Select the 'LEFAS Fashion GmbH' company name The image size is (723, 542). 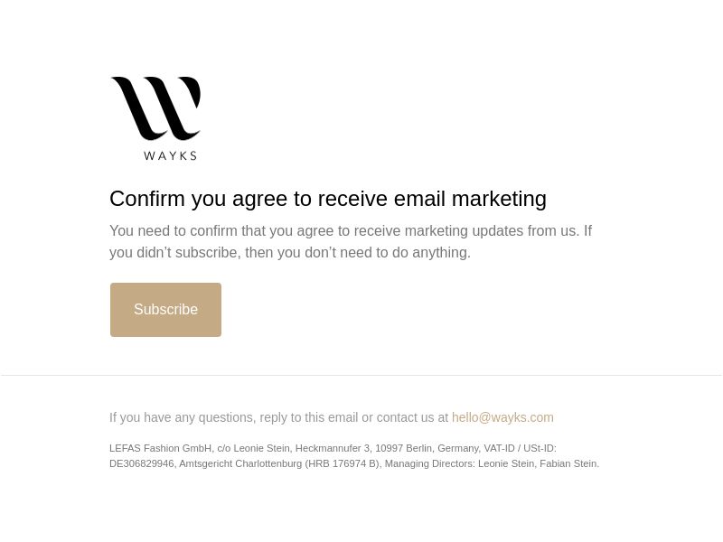pyautogui.click(x=160, y=448)
